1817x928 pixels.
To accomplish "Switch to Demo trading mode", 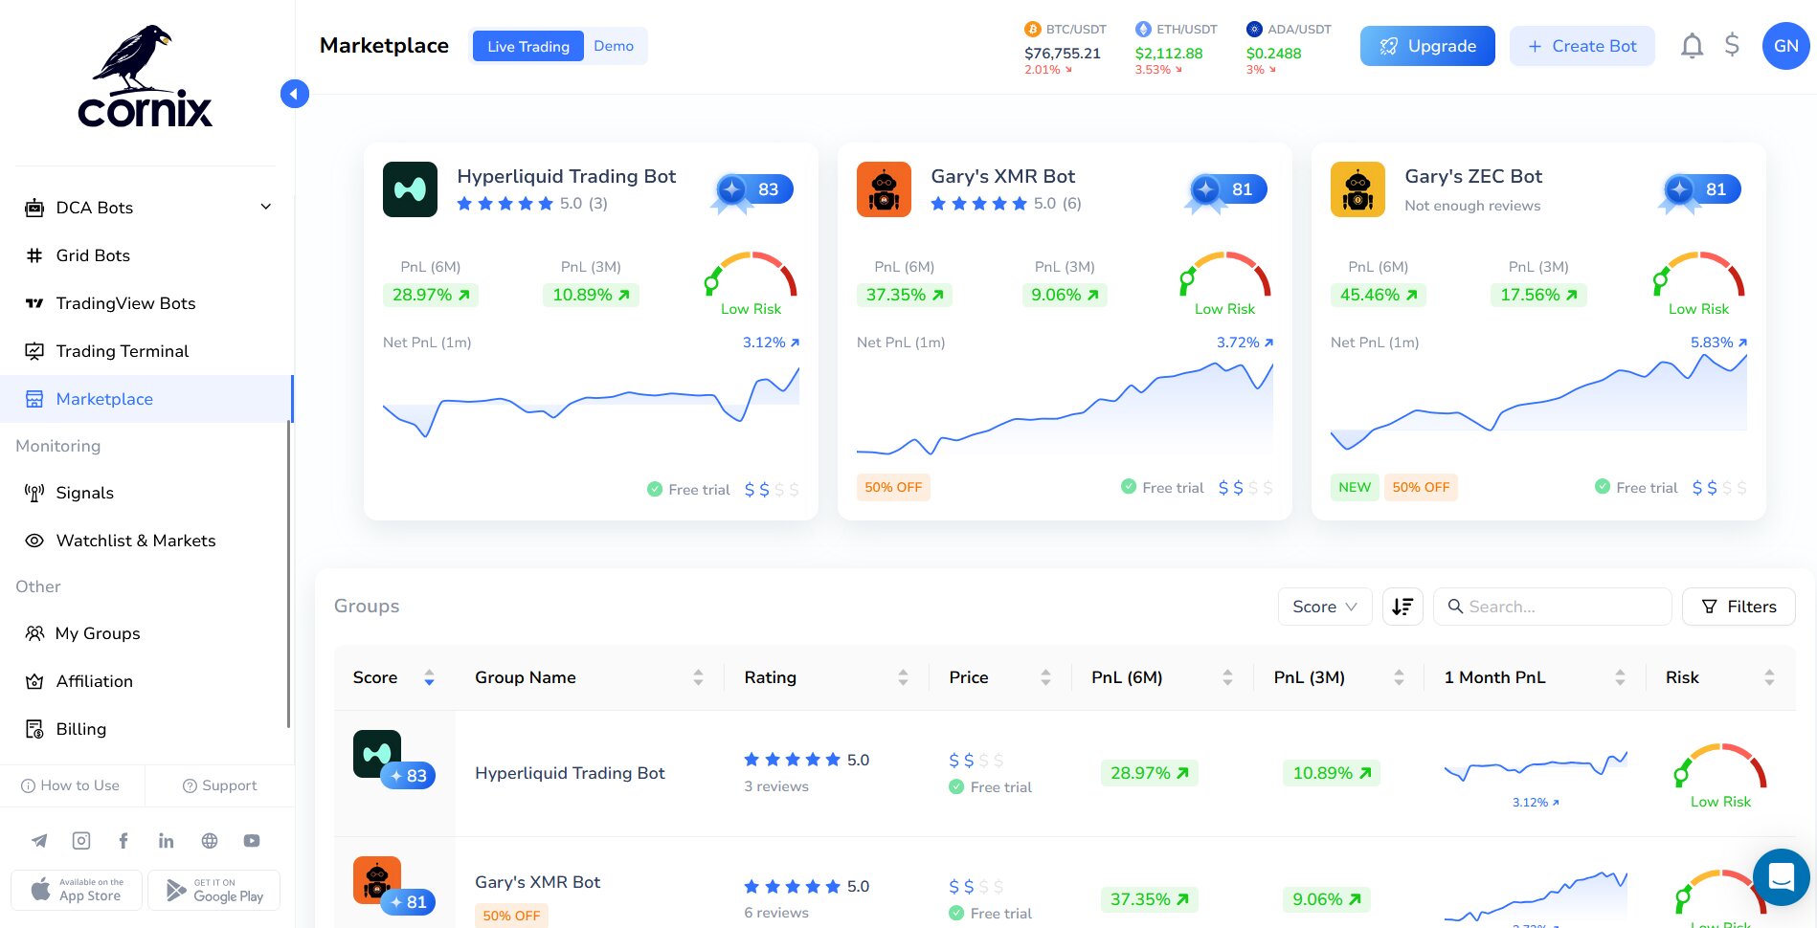I will point(614,46).
